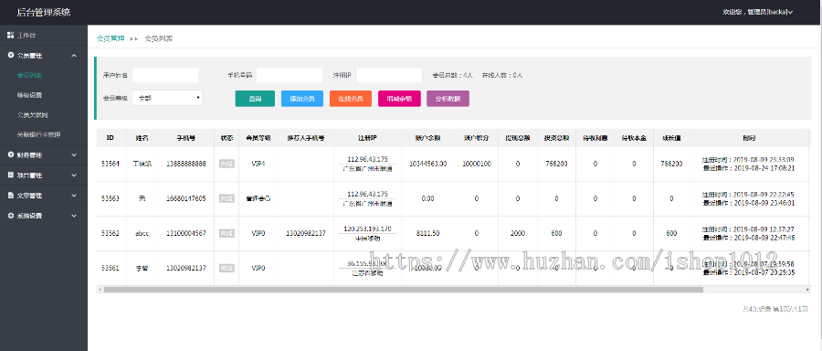Image resolution: width=822 pixels, height=351 pixels.
Task: Click account balance 8111.50
Action: pyautogui.click(x=427, y=233)
